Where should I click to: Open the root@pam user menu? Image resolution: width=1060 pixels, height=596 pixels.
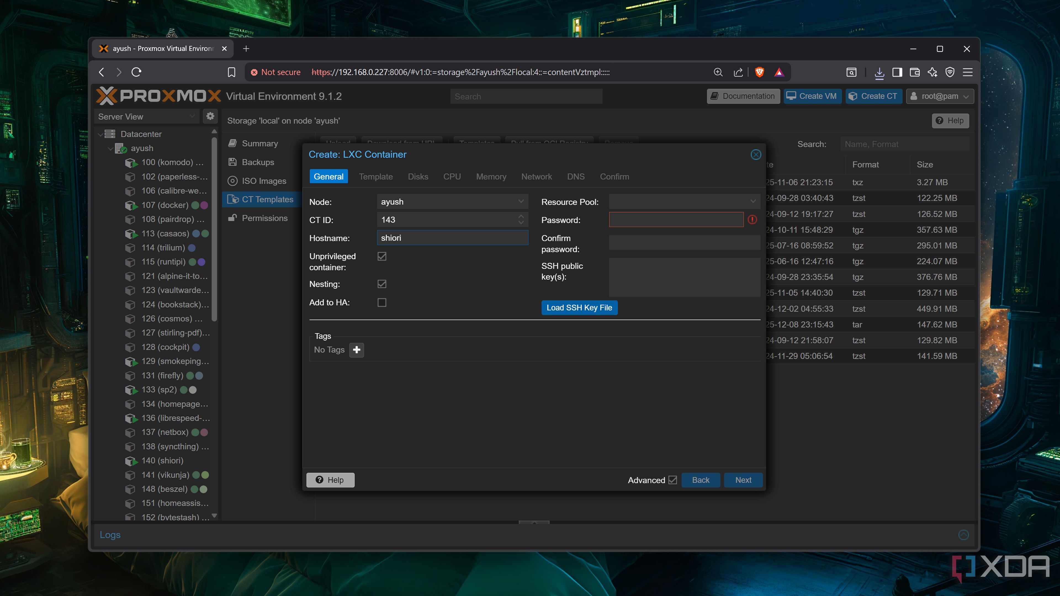(939, 96)
